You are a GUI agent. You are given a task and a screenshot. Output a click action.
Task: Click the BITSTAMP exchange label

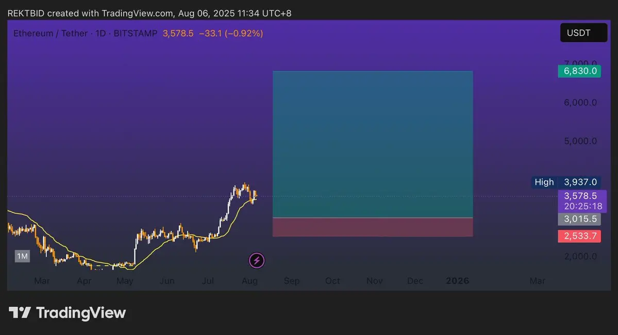135,33
